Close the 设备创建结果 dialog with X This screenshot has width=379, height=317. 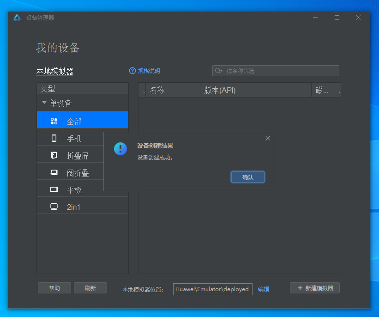pyautogui.click(x=267, y=138)
